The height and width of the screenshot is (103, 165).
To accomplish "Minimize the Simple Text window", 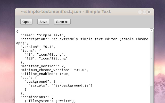I will point(140,12).
